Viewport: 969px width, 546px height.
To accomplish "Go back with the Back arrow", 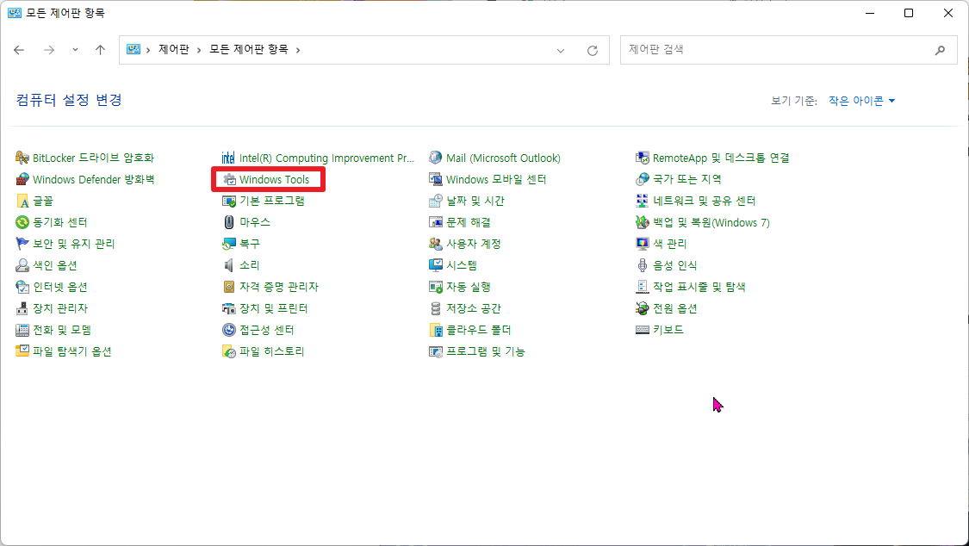I will click(19, 50).
